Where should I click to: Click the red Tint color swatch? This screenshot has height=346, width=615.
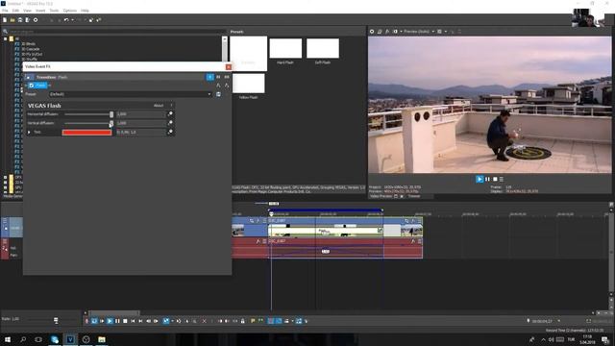click(x=86, y=133)
